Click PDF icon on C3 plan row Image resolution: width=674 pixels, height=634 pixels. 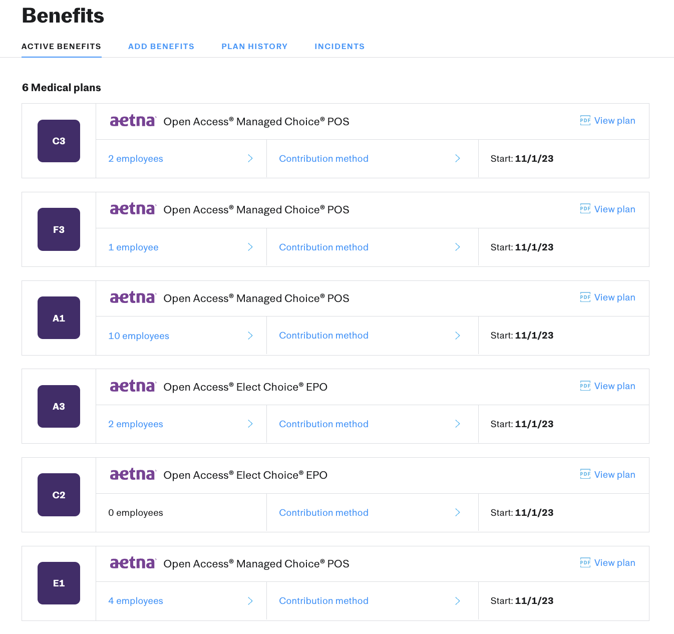point(585,121)
